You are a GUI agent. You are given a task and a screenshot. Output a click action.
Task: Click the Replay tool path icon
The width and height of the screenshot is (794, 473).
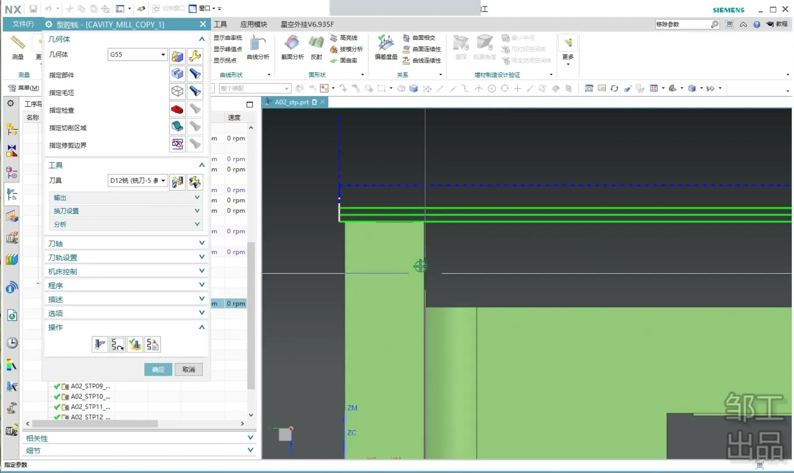pyautogui.click(x=117, y=345)
